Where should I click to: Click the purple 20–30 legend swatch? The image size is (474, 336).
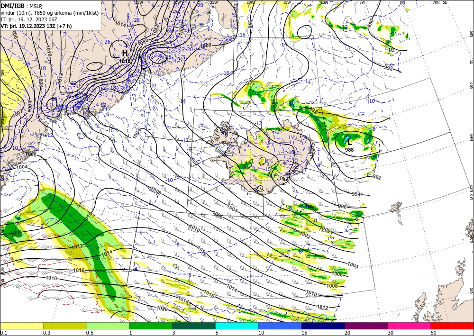[366, 326]
